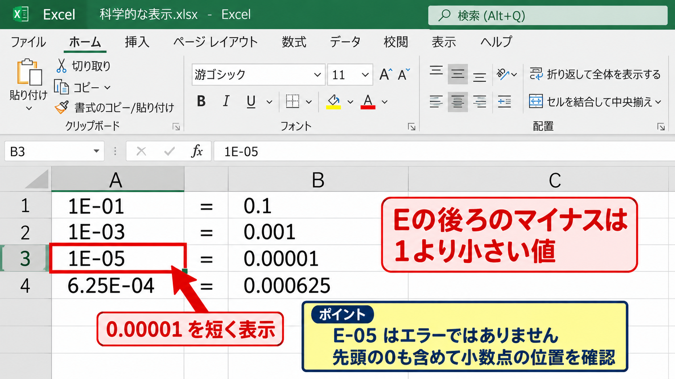675x379 pixels.
Task: Open fill color dropdown arrow
Action: click(350, 102)
